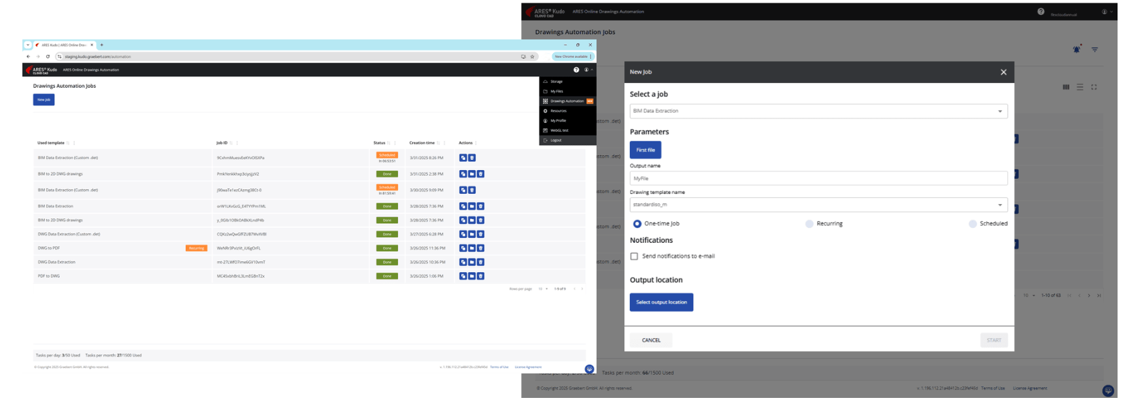
Task: Click the help icon in right window header
Action: coord(1041,12)
